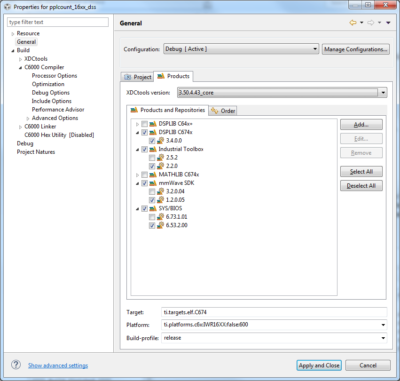
Task: Collapse the mmWave SDK product node
Action: coord(137,183)
